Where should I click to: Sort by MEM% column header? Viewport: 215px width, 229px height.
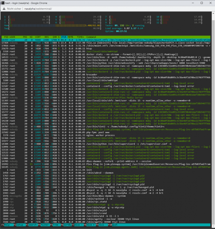tap(70, 37)
